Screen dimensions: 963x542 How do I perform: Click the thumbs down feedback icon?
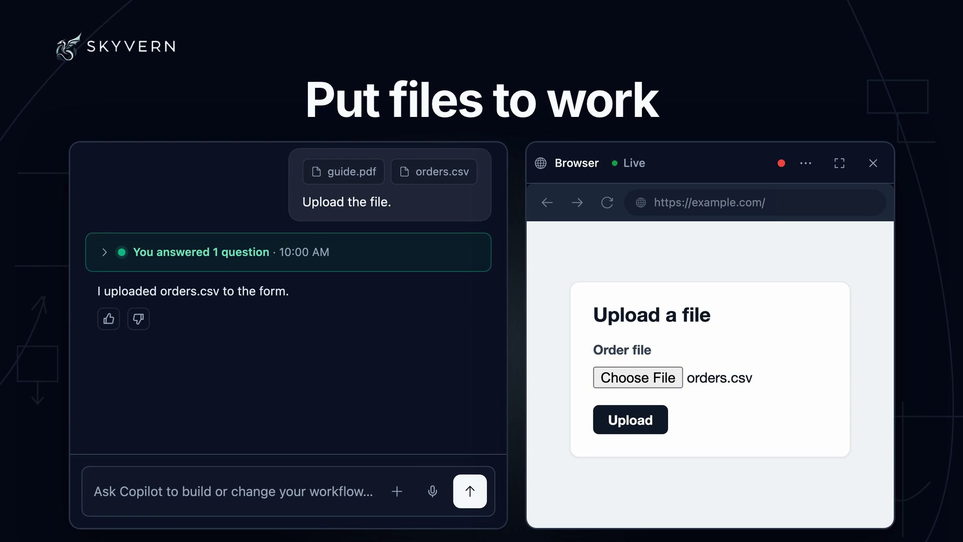(138, 319)
